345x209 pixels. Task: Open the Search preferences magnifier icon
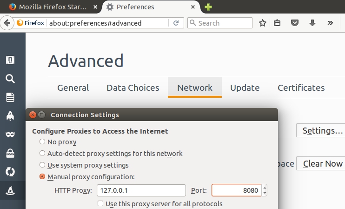10,79
